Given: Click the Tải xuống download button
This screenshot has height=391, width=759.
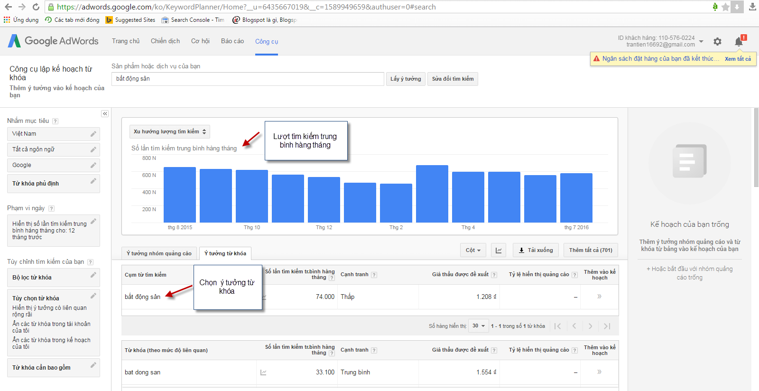Looking at the screenshot, I should tap(536, 250).
